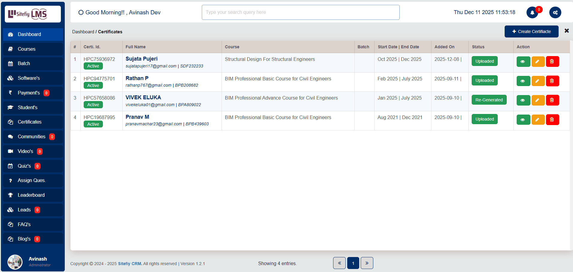The image size is (573, 272).
Task: Delete Sujata Pujeri's certificate with trash icon
Action: click(x=552, y=61)
